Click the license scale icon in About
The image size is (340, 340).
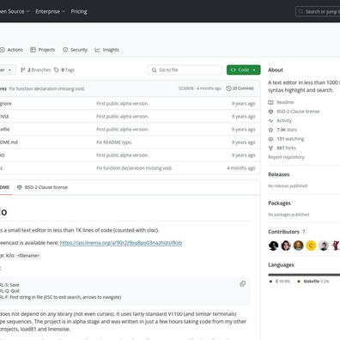(270, 112)
